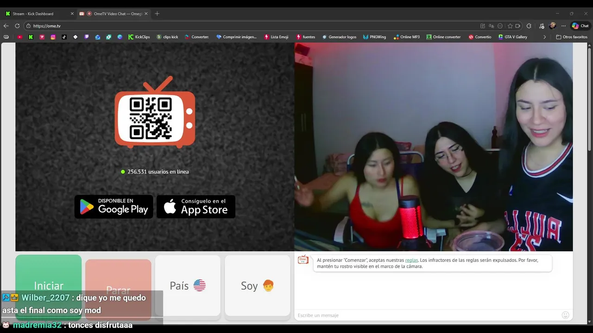Expand the hidden bookmarks chevron
The width and height of the screenshot is (593, 333).
click(x=544, y=37)
